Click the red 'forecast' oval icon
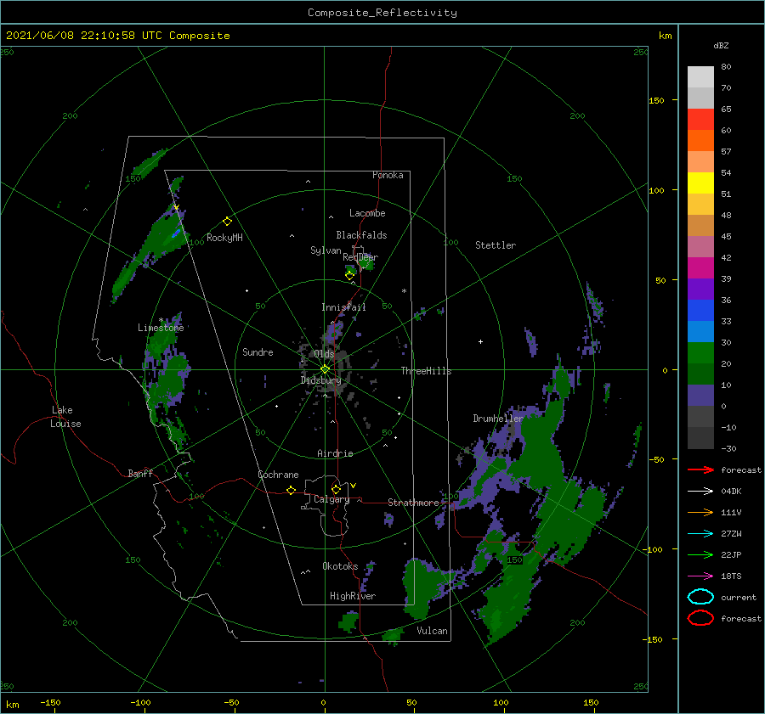Image resolution: width=765 pixels, height=714 pixels. pos(700,618)
